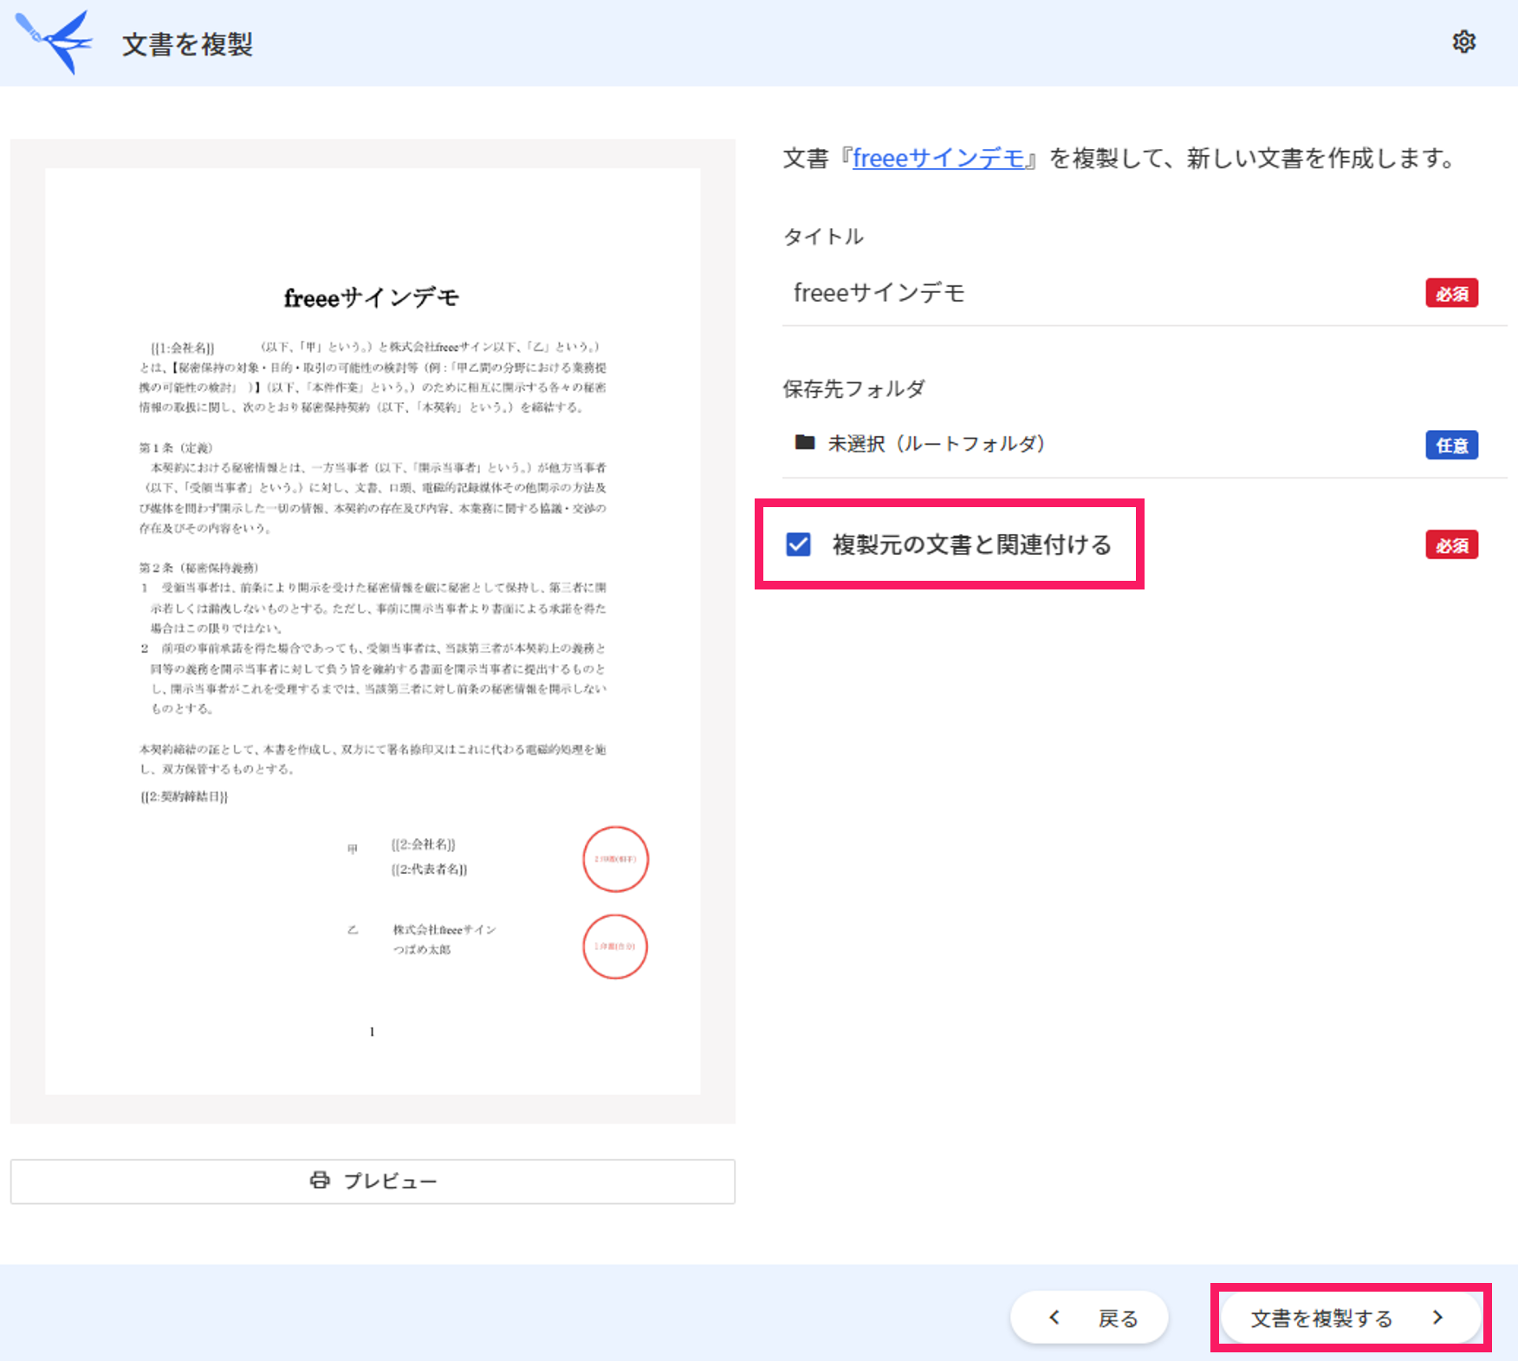This screenshot has height=1361, width=1518.
Task: Click the 第2条（秘密保持義務） heading in preview
Action: pyautogui.click(x=199, y=568)
